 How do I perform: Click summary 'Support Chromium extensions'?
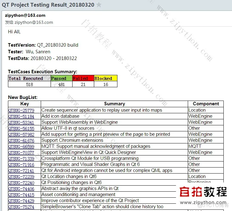tap(72, 140)
